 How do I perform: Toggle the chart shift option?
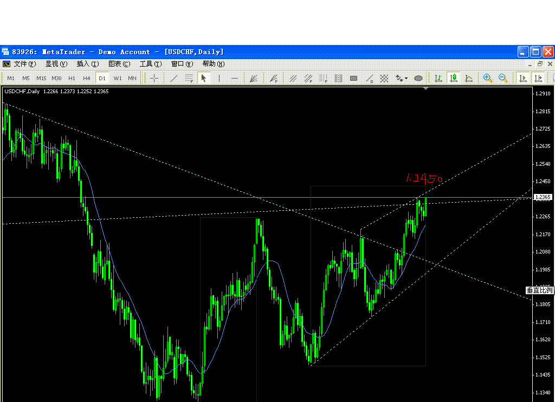(x=539, y=78)
